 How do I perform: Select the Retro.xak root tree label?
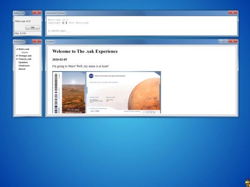(x=24, y=49)
